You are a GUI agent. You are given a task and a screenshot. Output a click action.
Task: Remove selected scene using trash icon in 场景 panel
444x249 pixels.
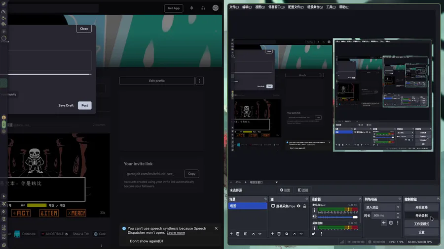[x=238, y=234]
